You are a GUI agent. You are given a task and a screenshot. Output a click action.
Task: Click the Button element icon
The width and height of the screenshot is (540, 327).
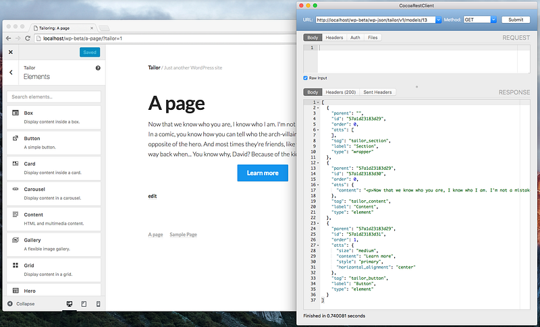16,138
